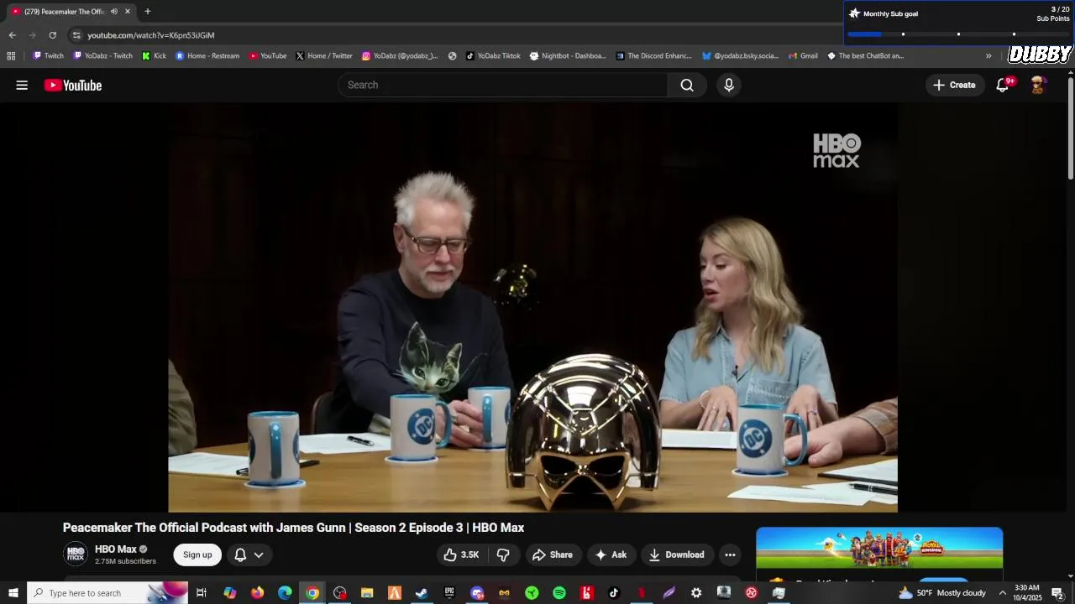This screenshot has width=1075, height=604.
Task: Launch Microsoft Edge from the taskbar
Action: 285,593
